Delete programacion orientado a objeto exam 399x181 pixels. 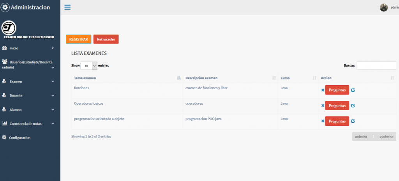tap(323, 121)
